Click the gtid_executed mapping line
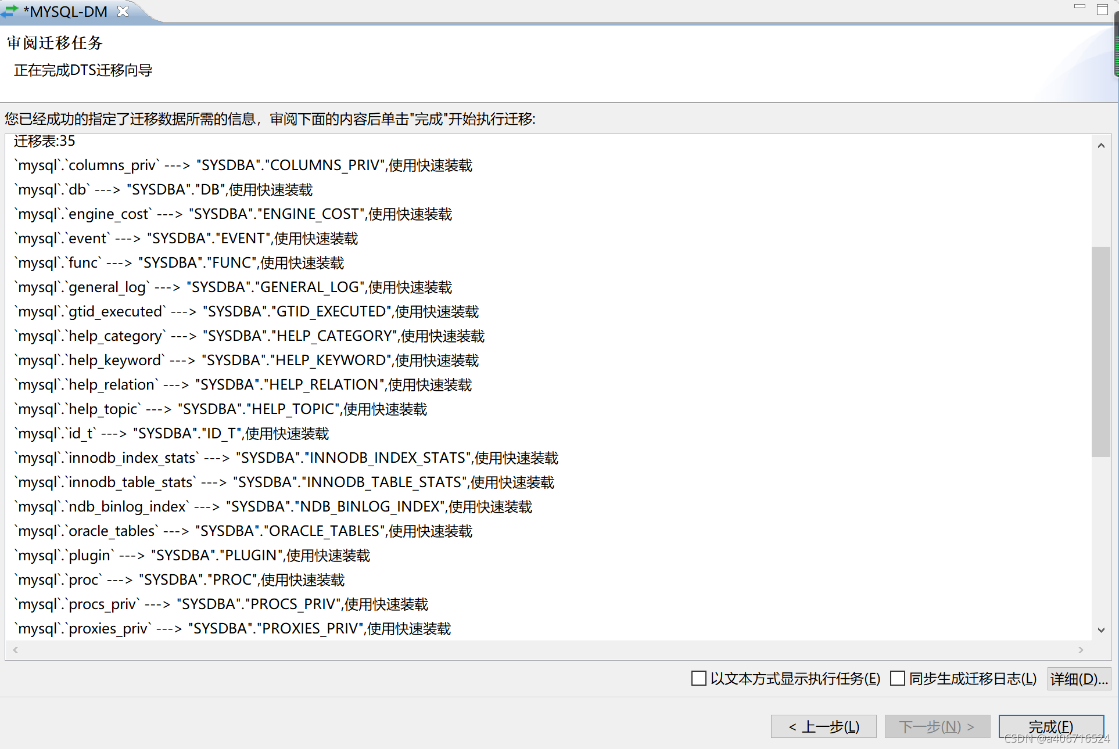The image size is (1119, 749). pyautogui.click(x=246, y=312)
